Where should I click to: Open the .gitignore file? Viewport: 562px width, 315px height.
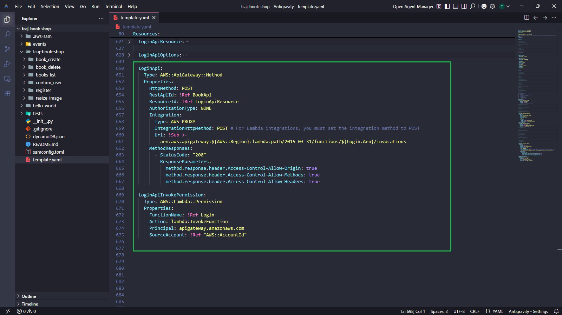62,129
